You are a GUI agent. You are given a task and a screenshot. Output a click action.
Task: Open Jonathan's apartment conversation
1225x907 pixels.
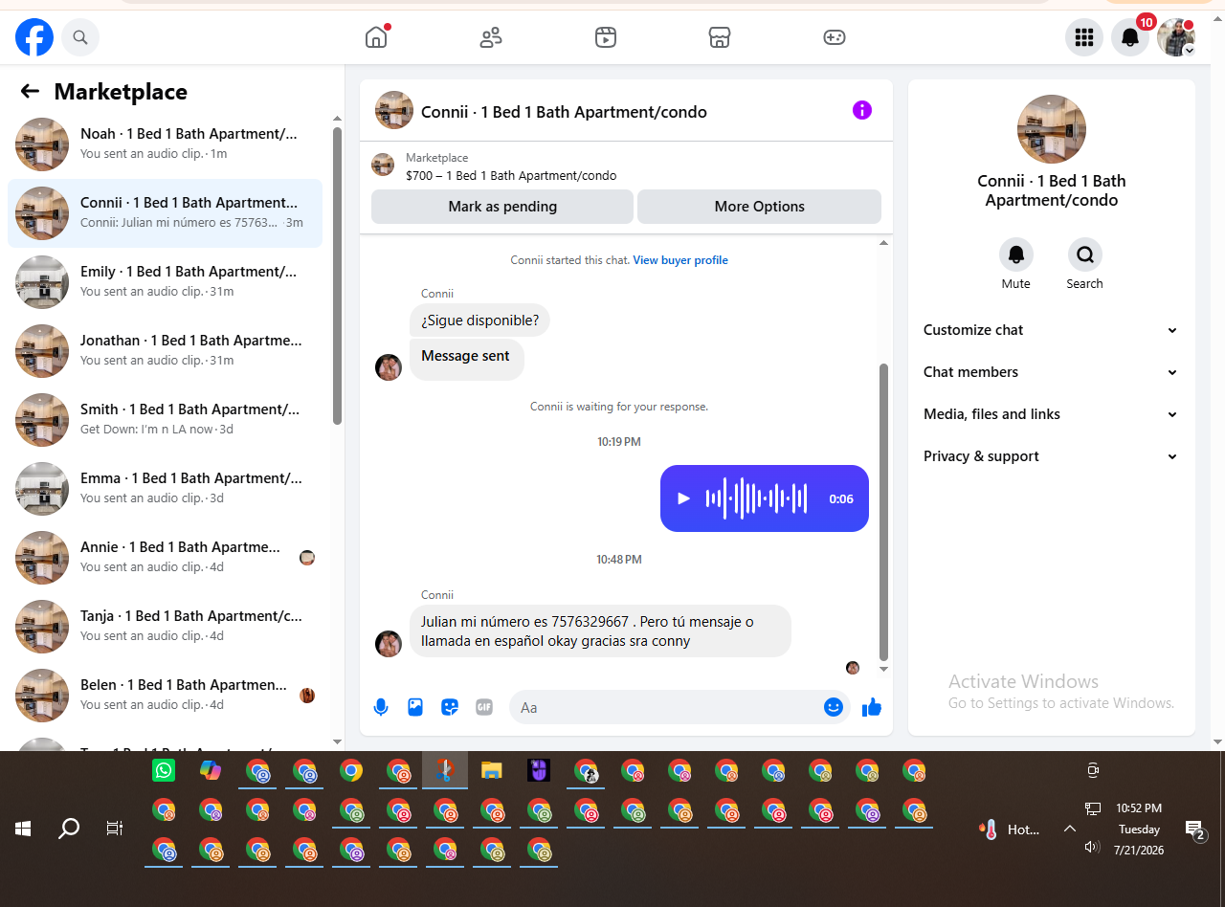pos(166,351)
